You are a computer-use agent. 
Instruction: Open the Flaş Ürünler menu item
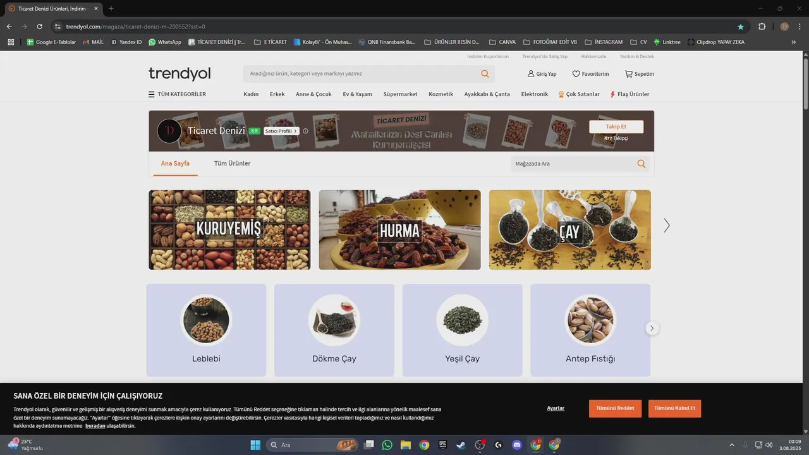(630, 94)
